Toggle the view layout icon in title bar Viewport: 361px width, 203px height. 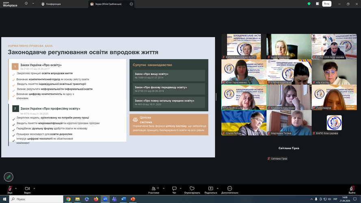[317, 4]
